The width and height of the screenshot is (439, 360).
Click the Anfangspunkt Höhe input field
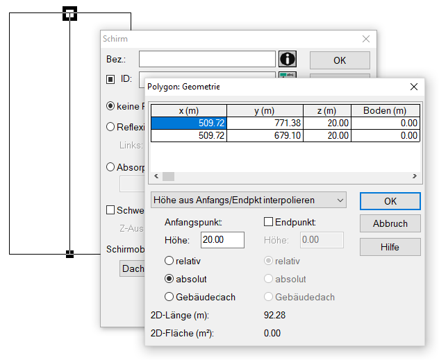click(222, 240)
